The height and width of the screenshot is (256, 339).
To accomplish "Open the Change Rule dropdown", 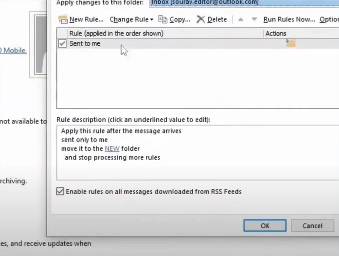I will (x=131, y=19).
